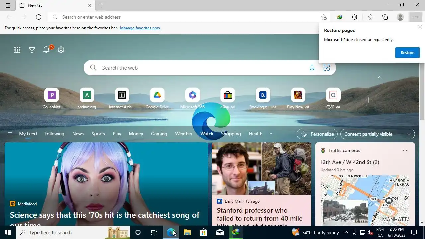Focus the address bar field
This screenshot has width=425, height=239.
coord(189,17)
